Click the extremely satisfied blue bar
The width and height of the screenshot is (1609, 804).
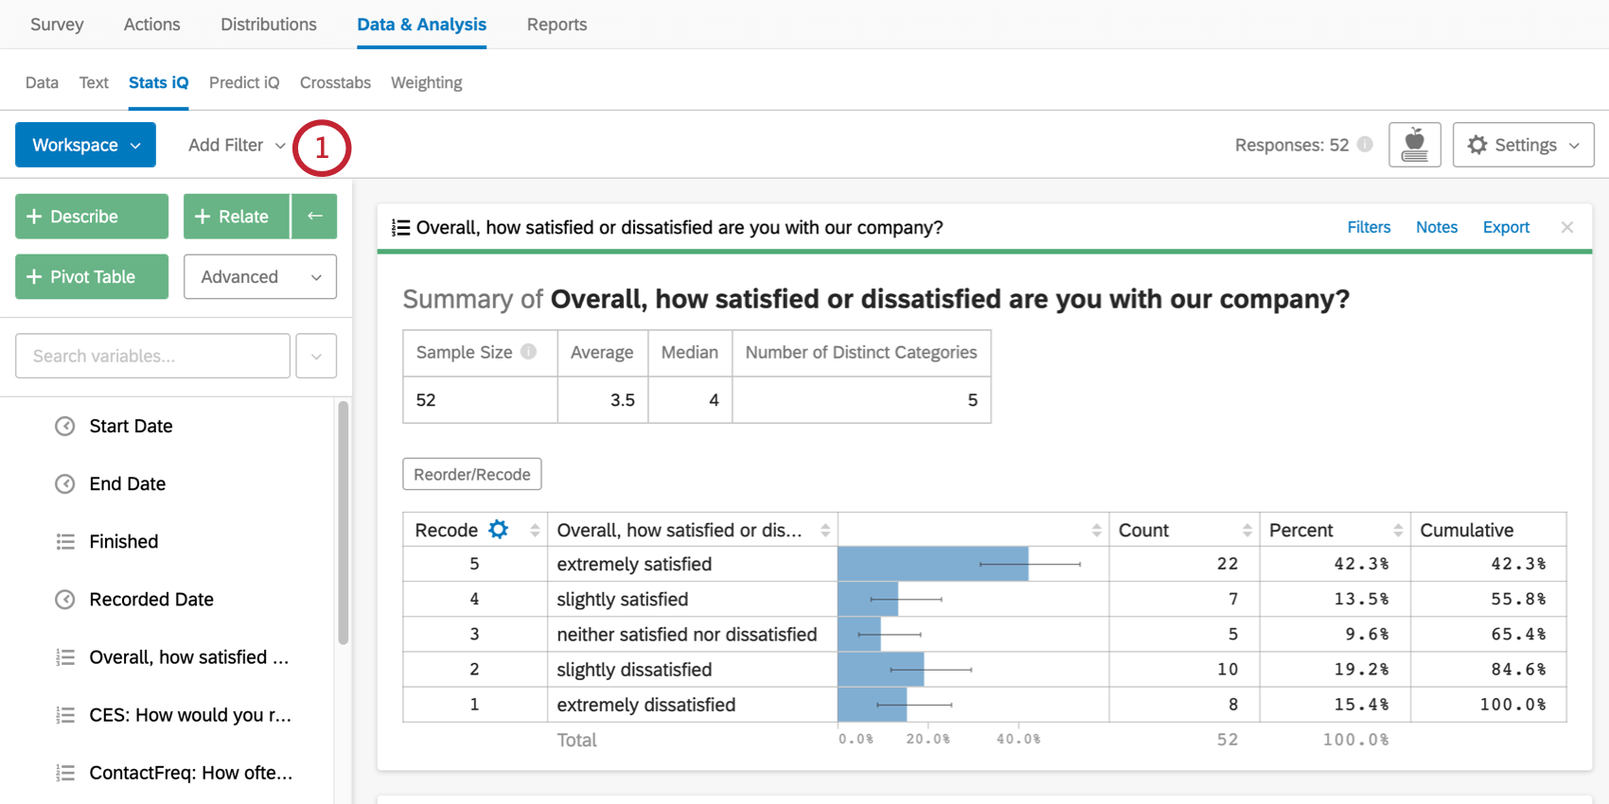[932, 564]
